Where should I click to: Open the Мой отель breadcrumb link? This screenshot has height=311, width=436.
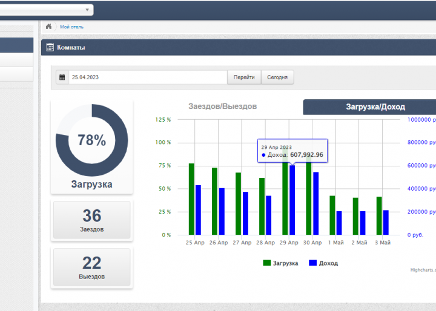(71, 27)
